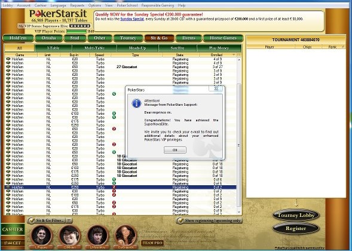The width and height of the screenshot is (352, 251).
Task: Click the green 6-max icon in the €30 Turbo row
Action: (x=114, y=117)
